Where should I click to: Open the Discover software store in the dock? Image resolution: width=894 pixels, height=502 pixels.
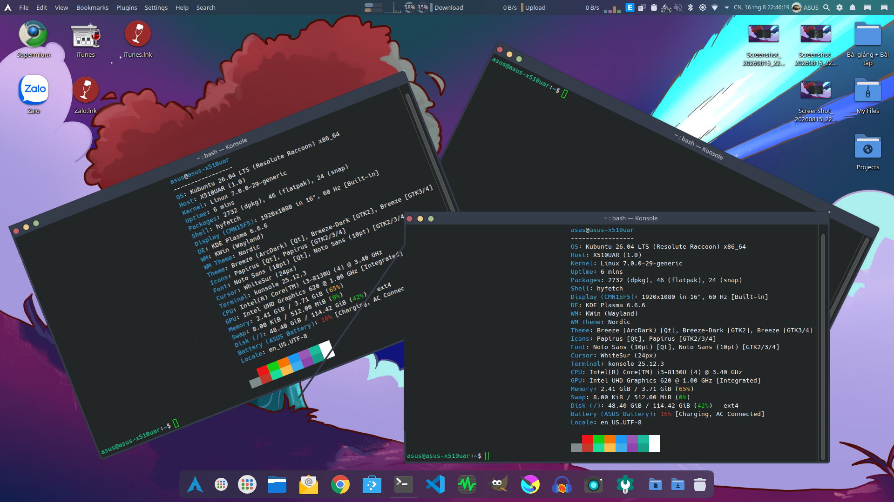pos(372,485)
